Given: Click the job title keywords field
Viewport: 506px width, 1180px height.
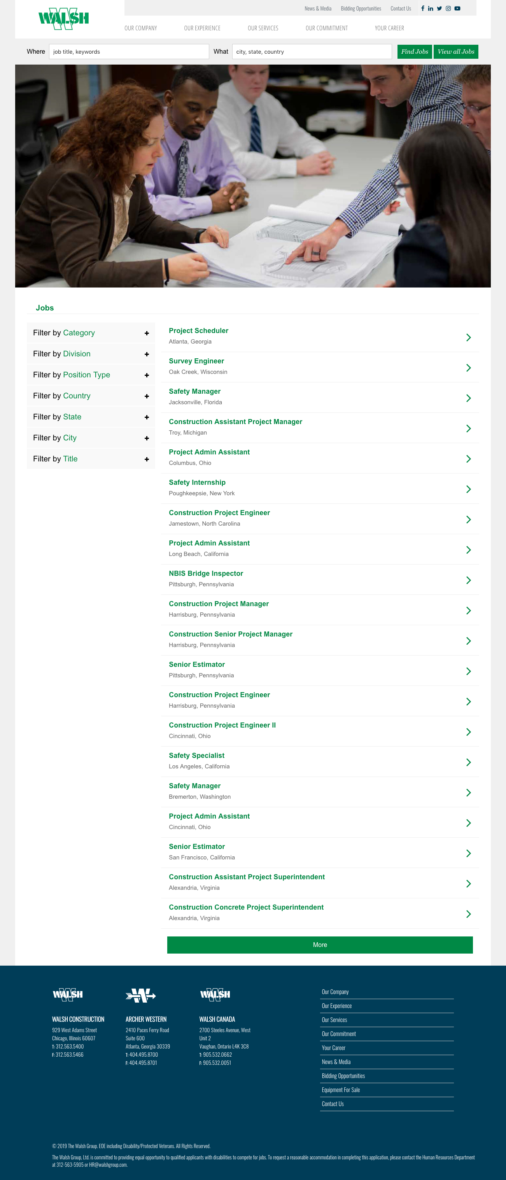Looking at the screenshot, I should (129, 52).
